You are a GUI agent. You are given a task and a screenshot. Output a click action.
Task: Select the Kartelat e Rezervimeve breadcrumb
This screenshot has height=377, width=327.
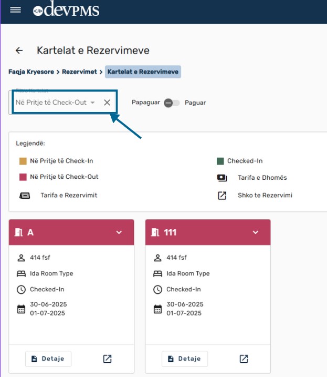coord(143,72)
